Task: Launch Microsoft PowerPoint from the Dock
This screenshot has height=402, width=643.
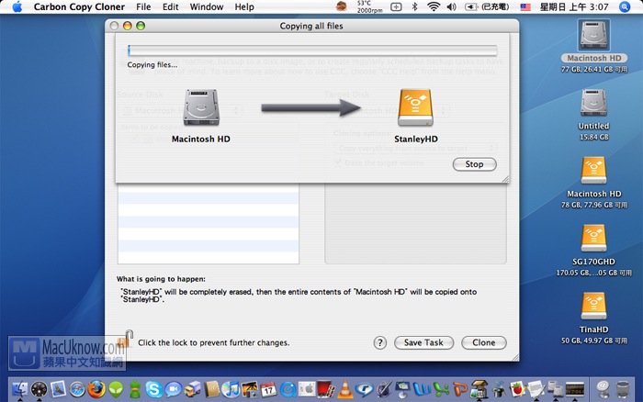Action: tap(460, 389)
